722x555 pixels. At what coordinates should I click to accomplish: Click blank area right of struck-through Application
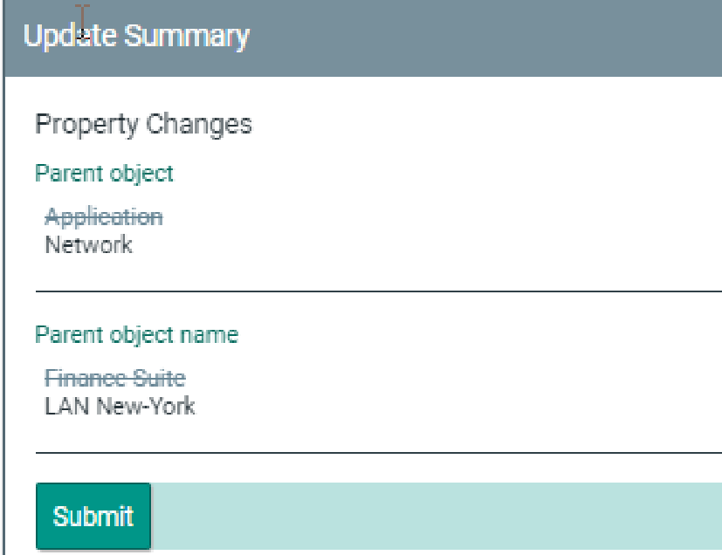click(x=437, y=216)
